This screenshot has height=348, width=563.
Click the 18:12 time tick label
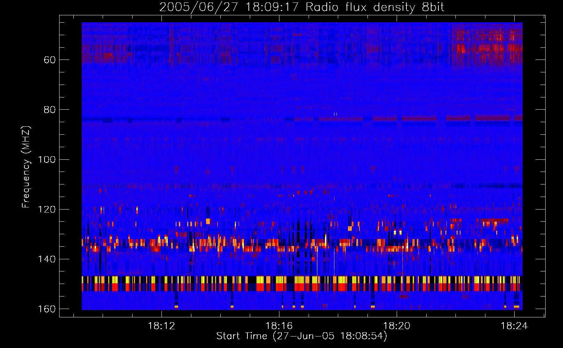click(161, 326)
